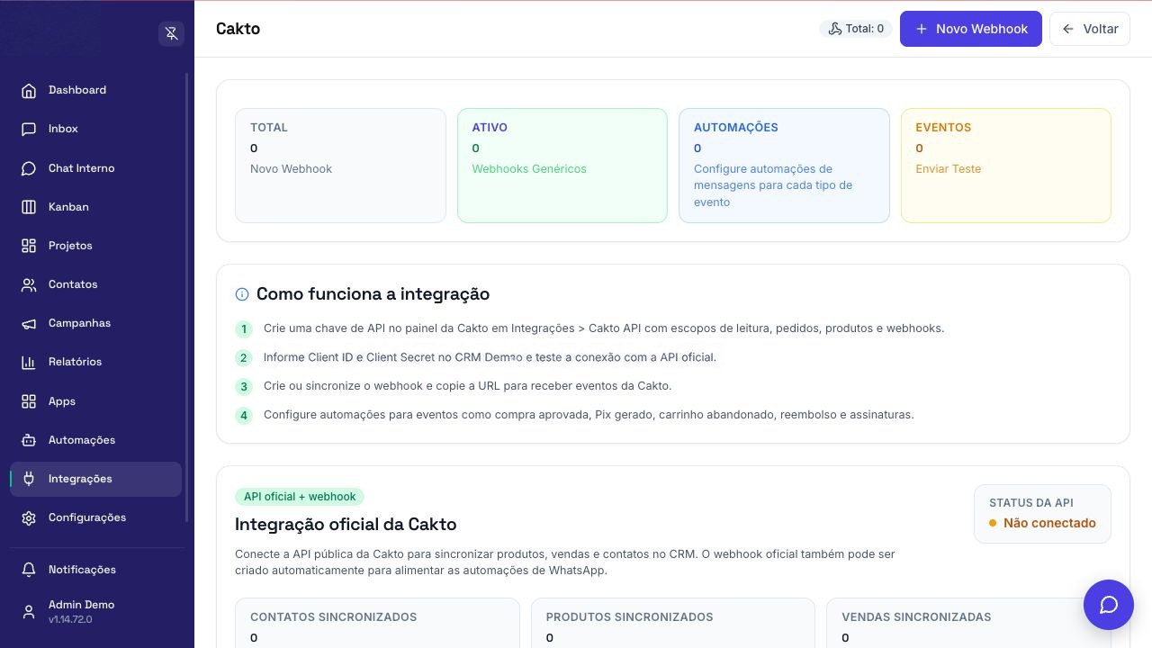
Task: Click the Integração oficial da Cakto heading
Action: tap(346, 525)
